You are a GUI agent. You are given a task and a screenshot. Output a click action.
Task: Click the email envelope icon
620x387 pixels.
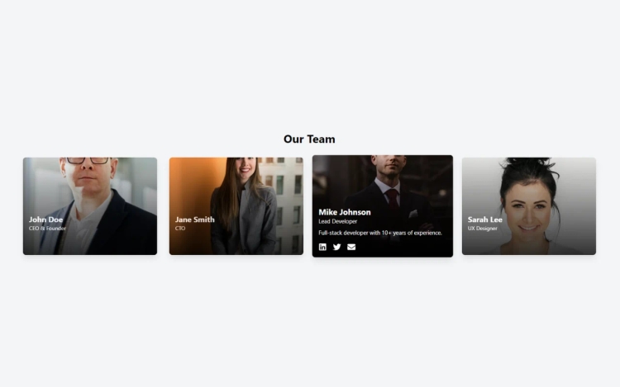click(351, 247)
